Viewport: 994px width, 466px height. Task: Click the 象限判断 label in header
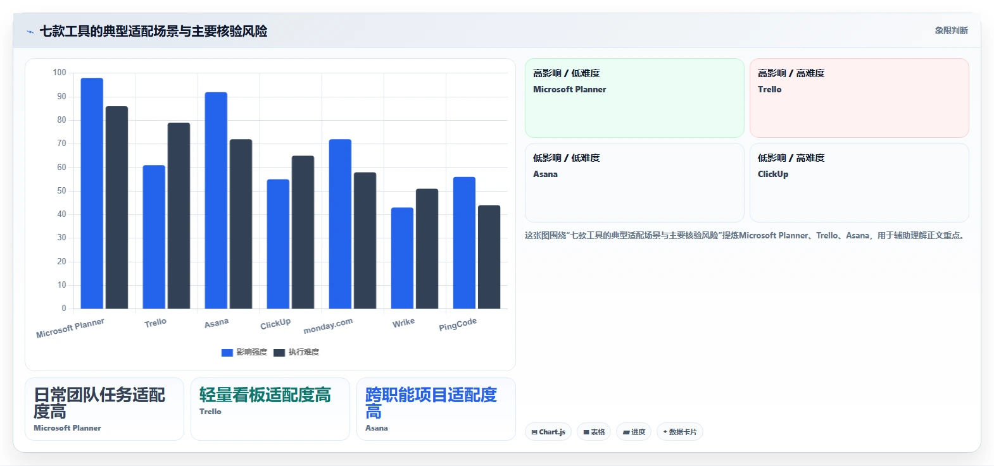(951, 30)
